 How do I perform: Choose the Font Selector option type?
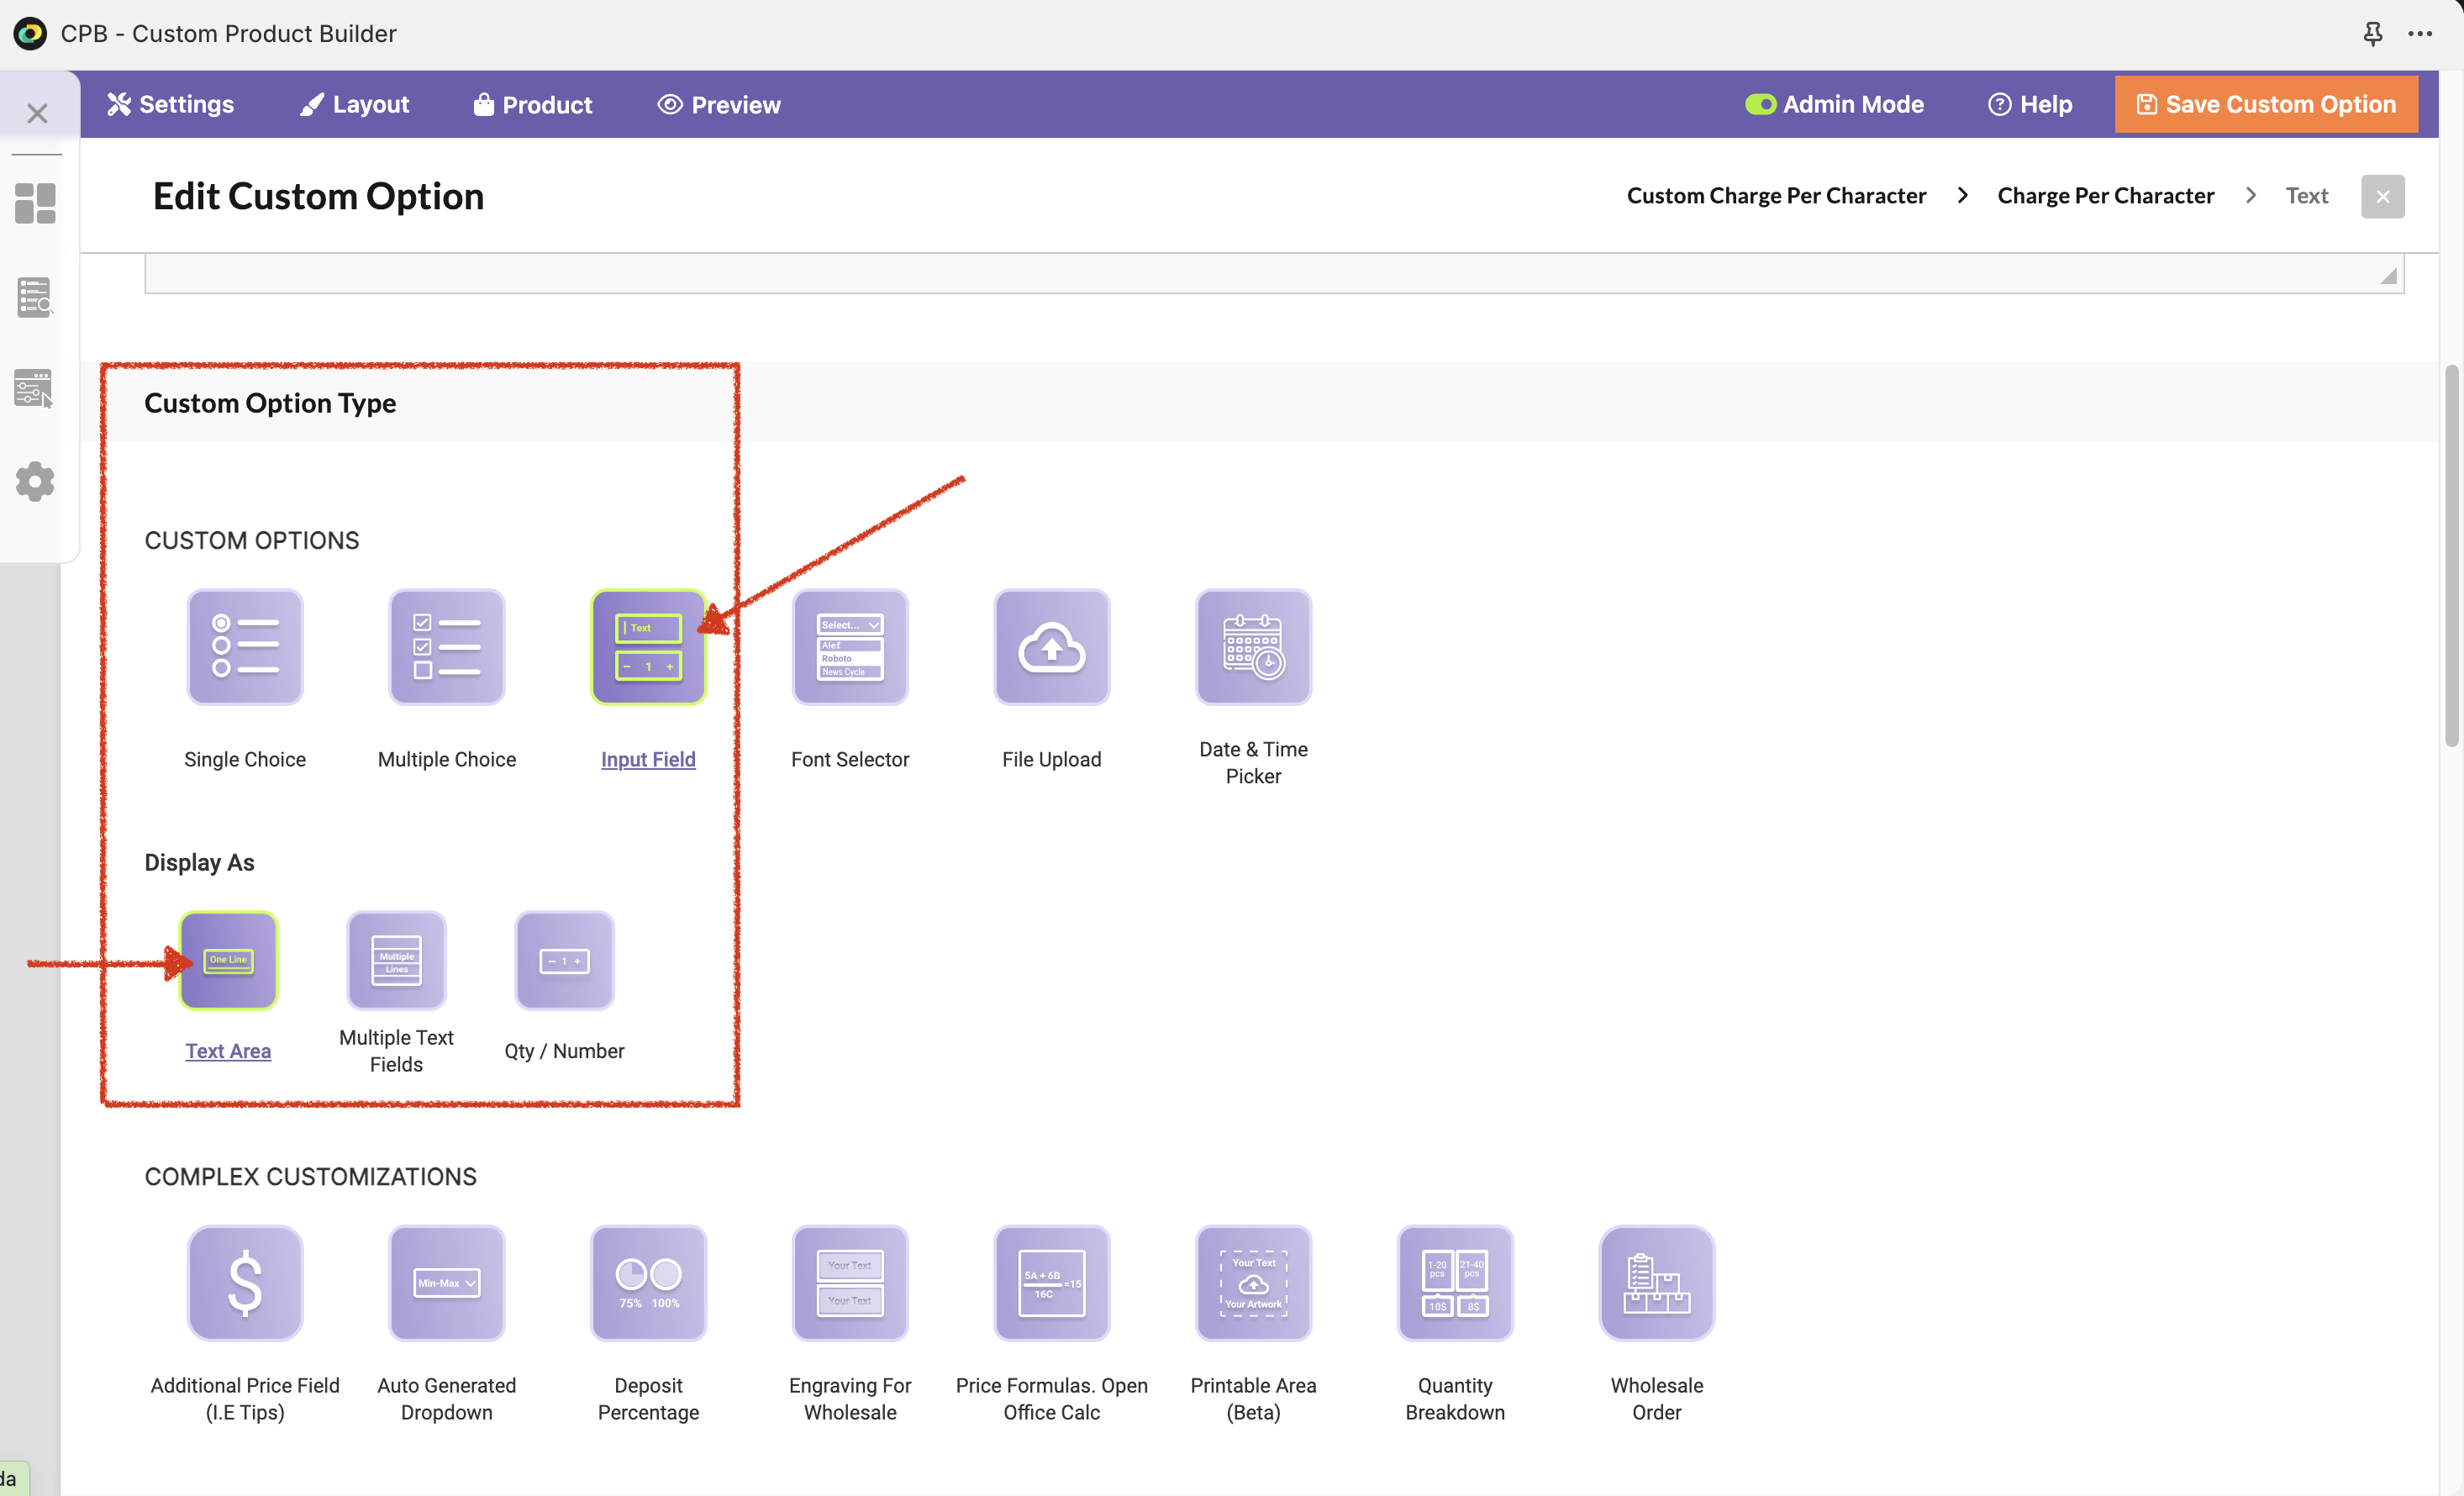coord(849,647)
